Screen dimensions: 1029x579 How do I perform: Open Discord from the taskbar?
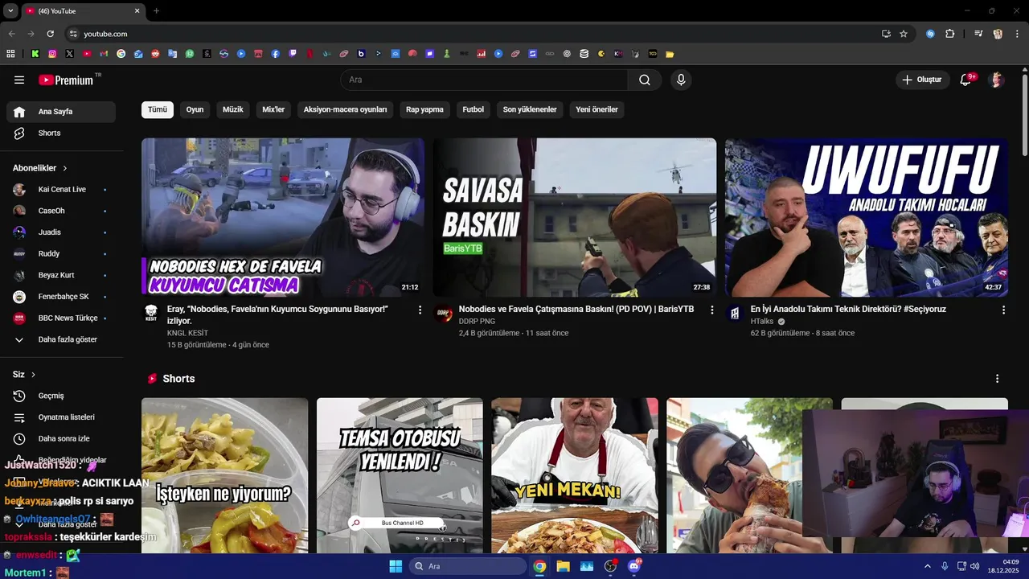point(633,566)
